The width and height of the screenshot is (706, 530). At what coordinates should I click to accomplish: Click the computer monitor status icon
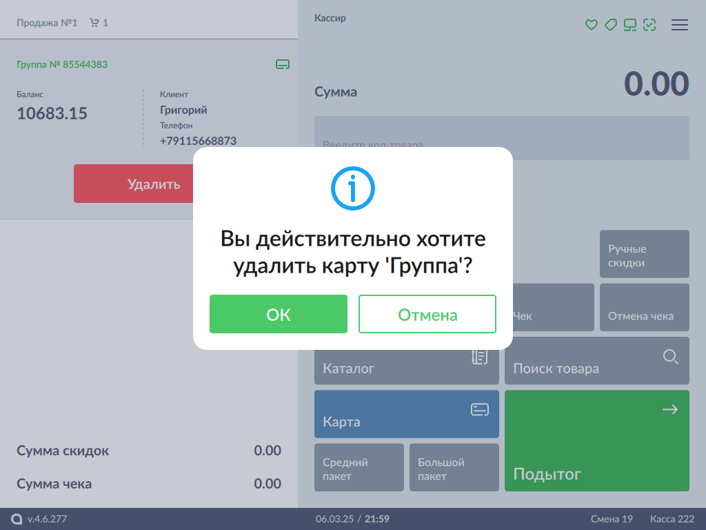tap(629, 25)
